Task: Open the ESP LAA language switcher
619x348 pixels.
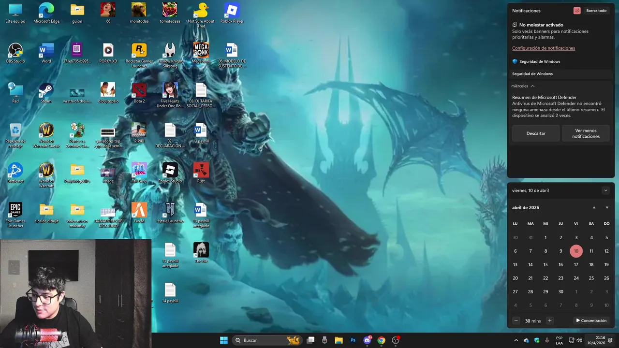Action: coord(559,340)
